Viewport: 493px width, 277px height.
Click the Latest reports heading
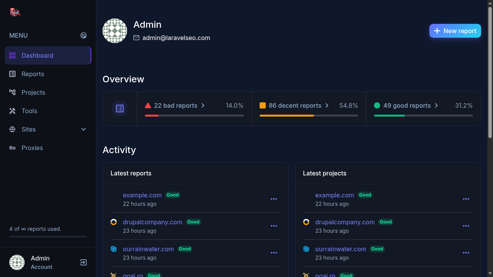pos(131,173)
